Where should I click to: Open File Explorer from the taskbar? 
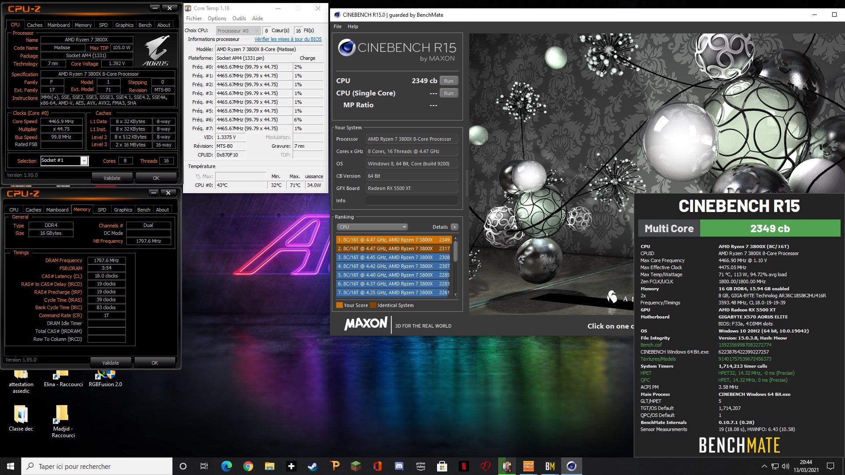tap(269, 466)
